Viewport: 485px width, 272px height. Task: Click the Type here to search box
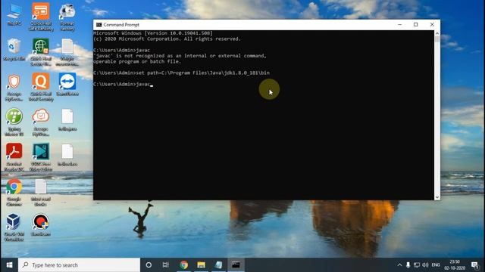(x=79, y=265)
